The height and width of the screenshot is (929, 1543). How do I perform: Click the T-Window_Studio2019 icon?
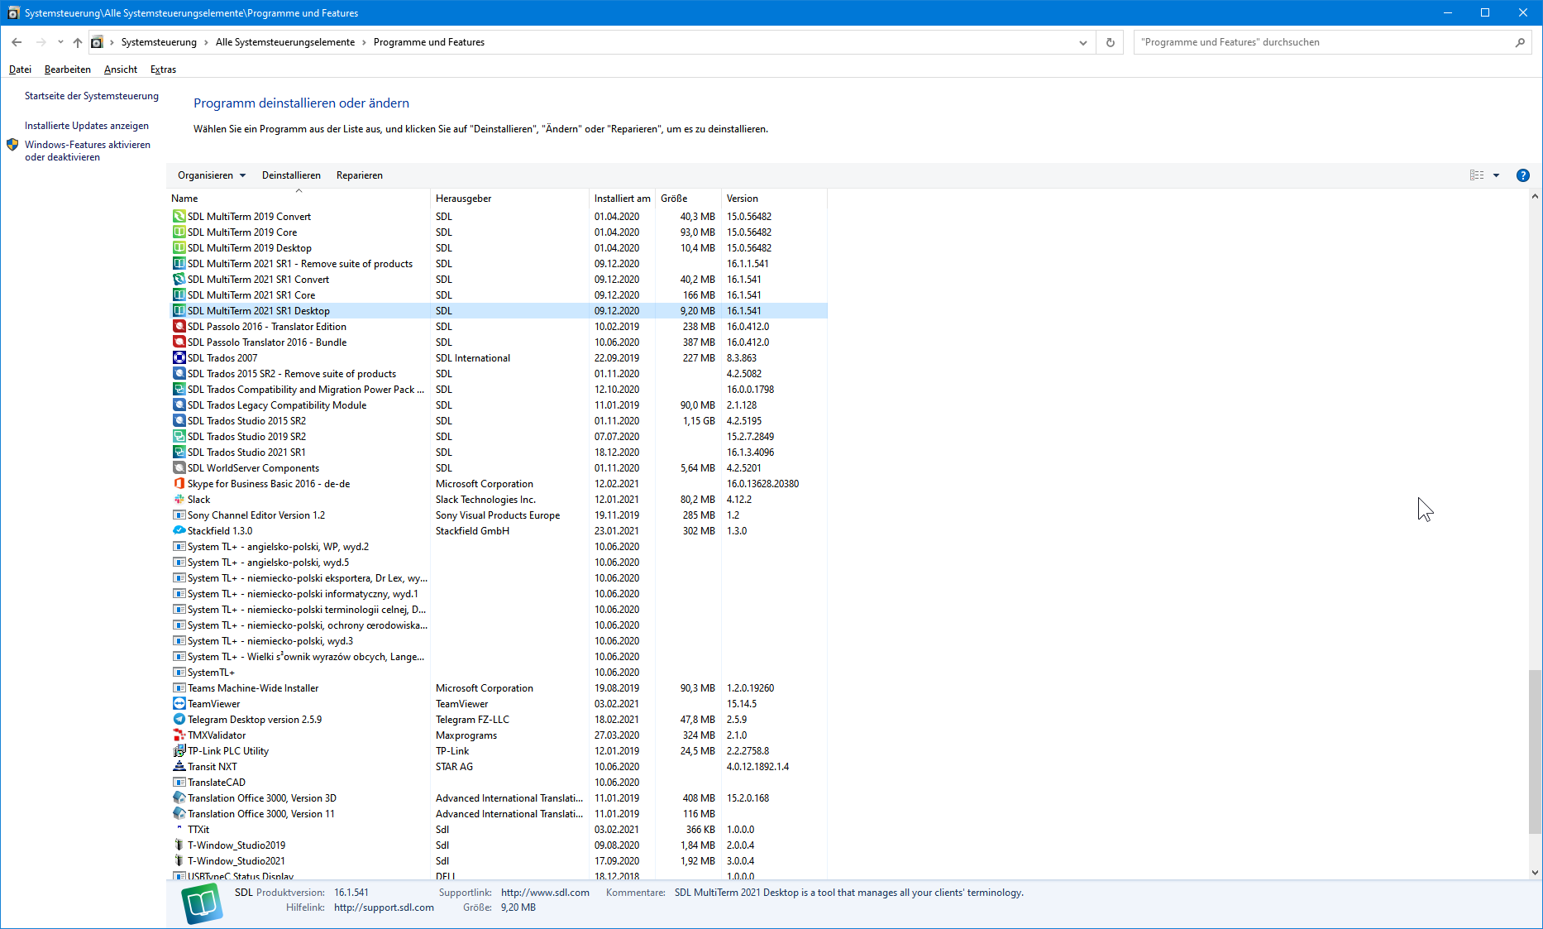tap(179, 845)
